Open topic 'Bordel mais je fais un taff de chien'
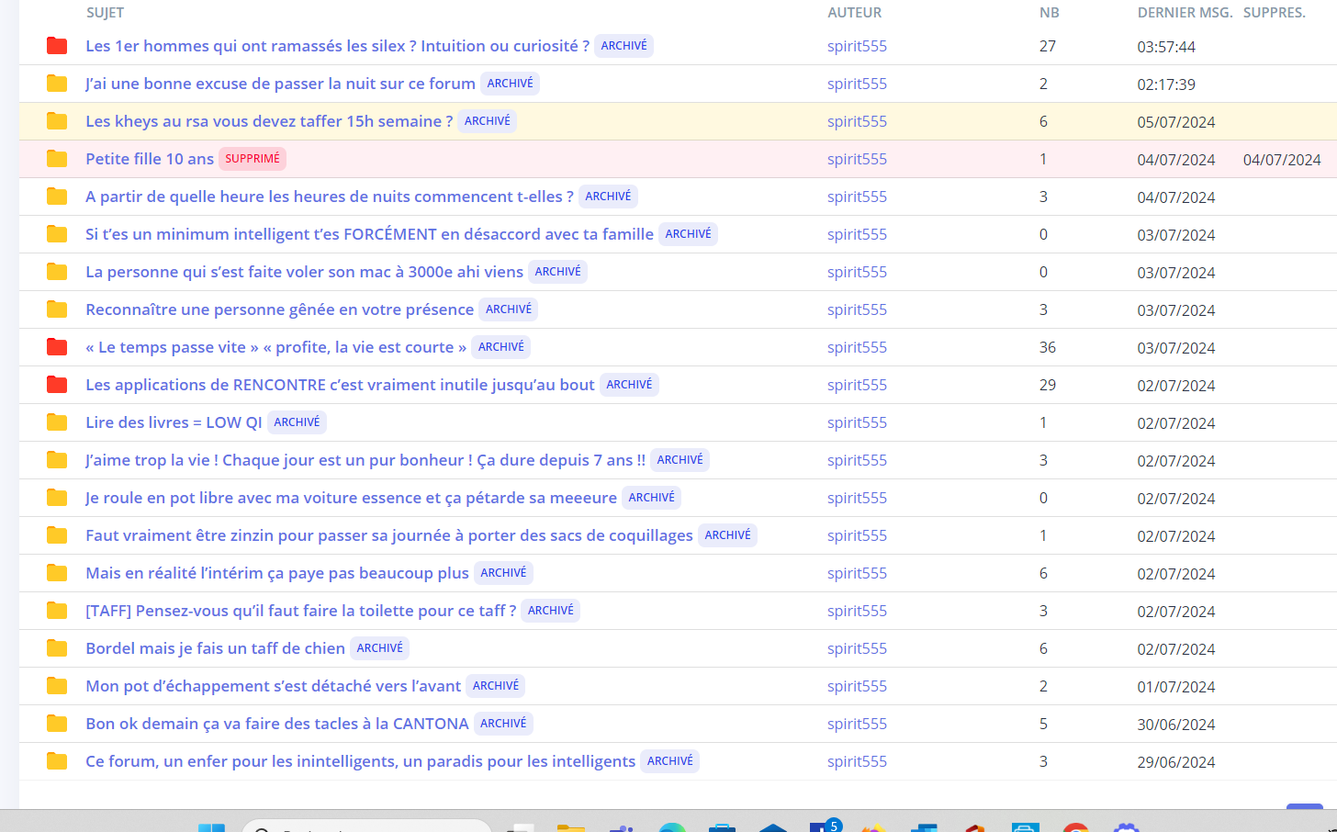 (x=215, y=648)
